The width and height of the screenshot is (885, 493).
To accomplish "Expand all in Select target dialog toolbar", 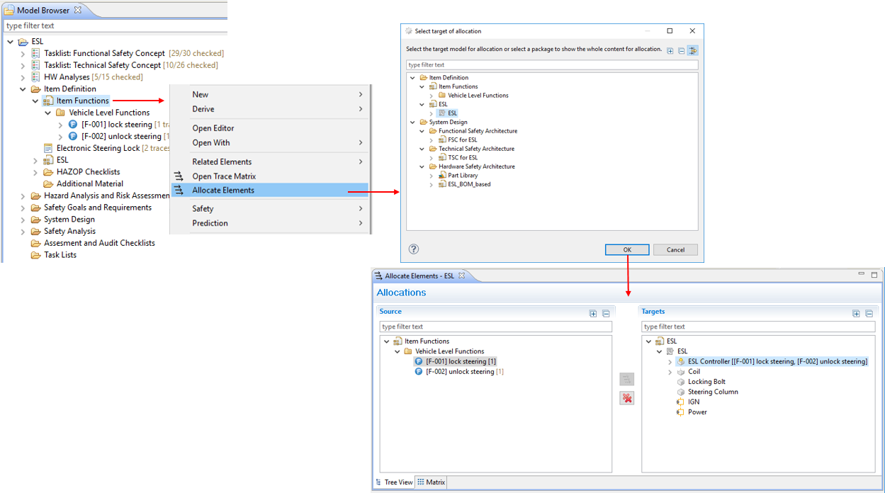I will tap(670, 50).
